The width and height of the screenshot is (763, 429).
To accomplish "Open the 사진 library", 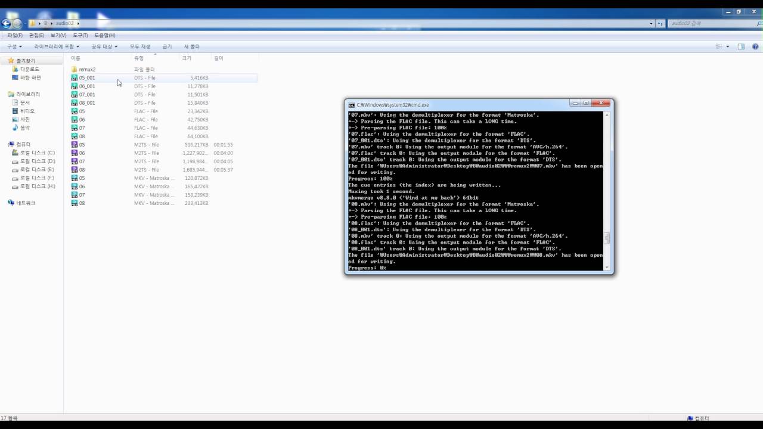I will (x=21, y=119).
